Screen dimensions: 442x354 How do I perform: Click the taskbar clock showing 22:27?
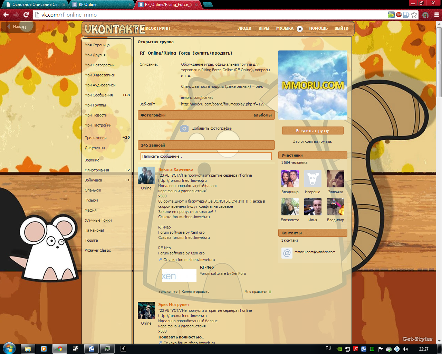[424, 349]
